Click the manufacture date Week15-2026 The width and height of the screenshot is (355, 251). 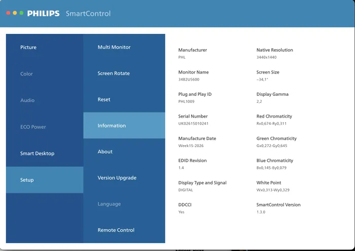(x=191, y=146)
